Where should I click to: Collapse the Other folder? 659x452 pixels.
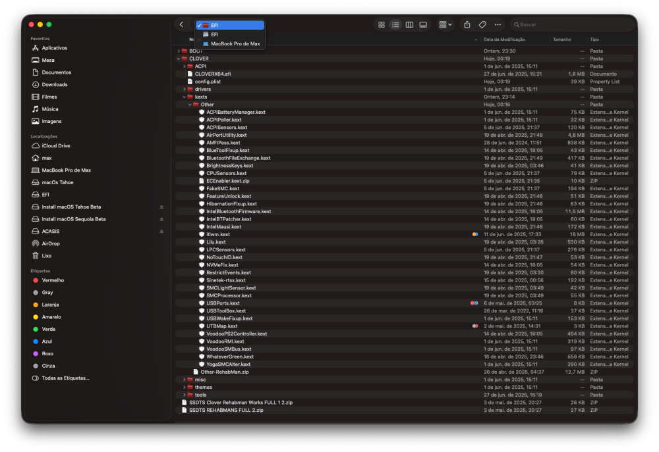(x=190, y=105)
